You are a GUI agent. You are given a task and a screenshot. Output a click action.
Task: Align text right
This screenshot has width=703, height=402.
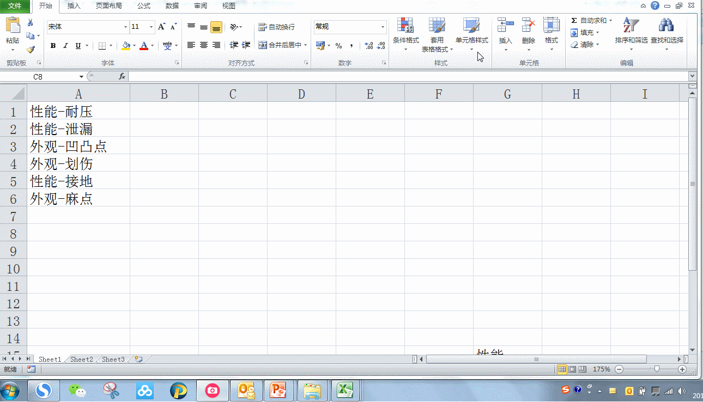point(216,45)
